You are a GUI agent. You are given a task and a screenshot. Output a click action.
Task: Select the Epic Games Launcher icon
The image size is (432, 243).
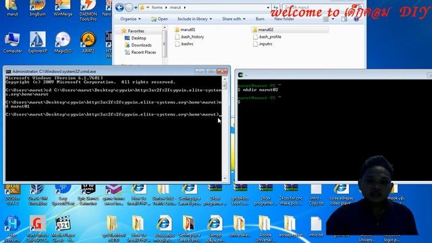(88, 195)
